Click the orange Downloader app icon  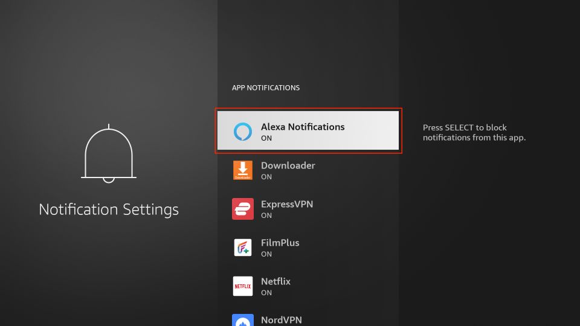click(x=243, y=170)
